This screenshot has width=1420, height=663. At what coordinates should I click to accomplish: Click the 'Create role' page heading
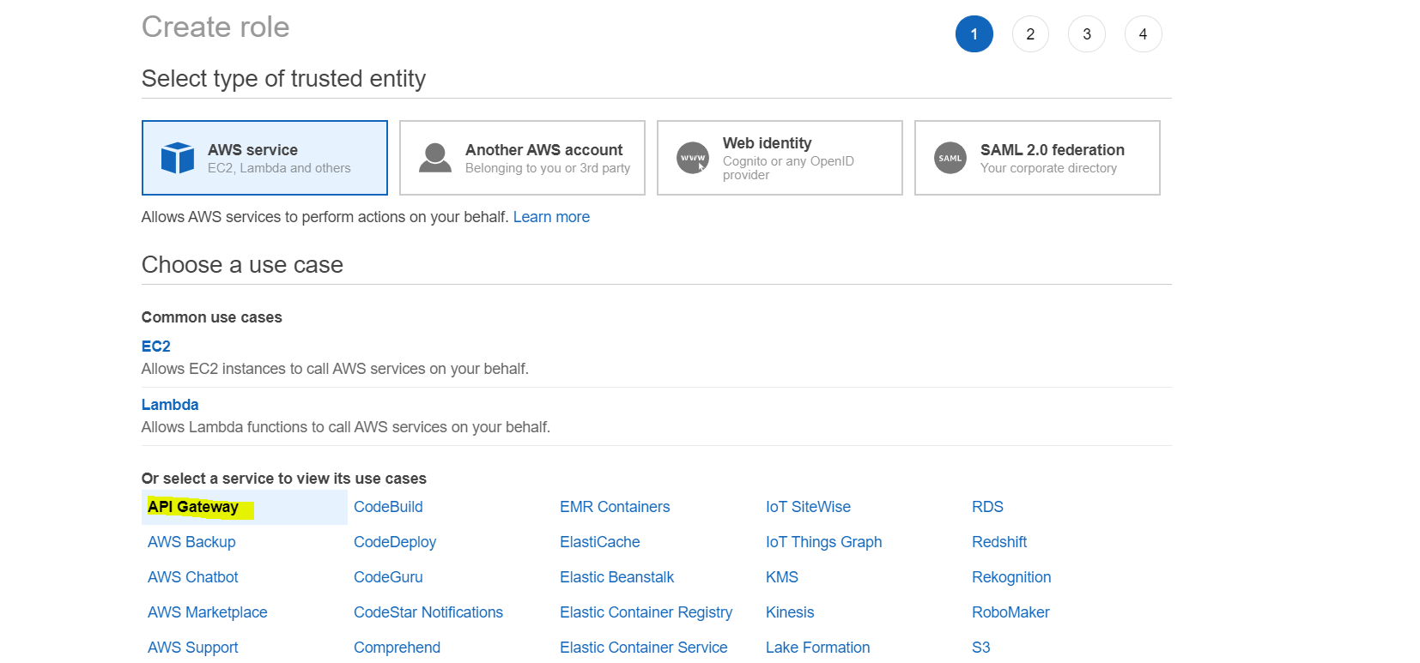click(215, 27)
